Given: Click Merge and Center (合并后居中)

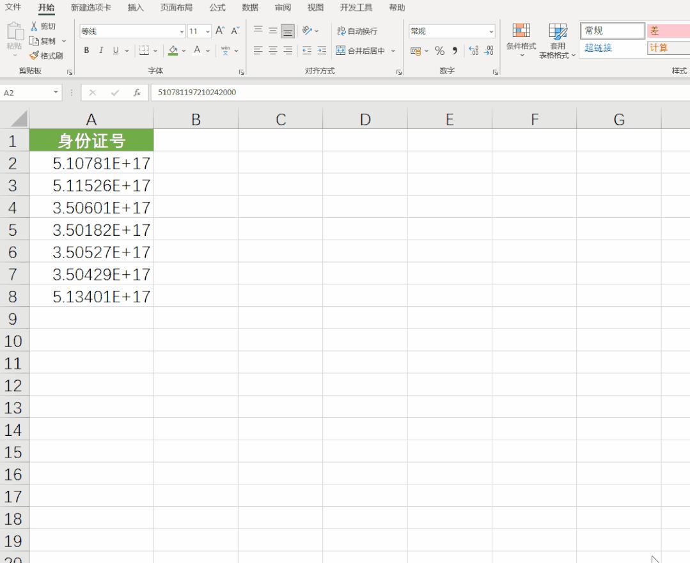Looking at the screenshot, I should pos(361,50).
